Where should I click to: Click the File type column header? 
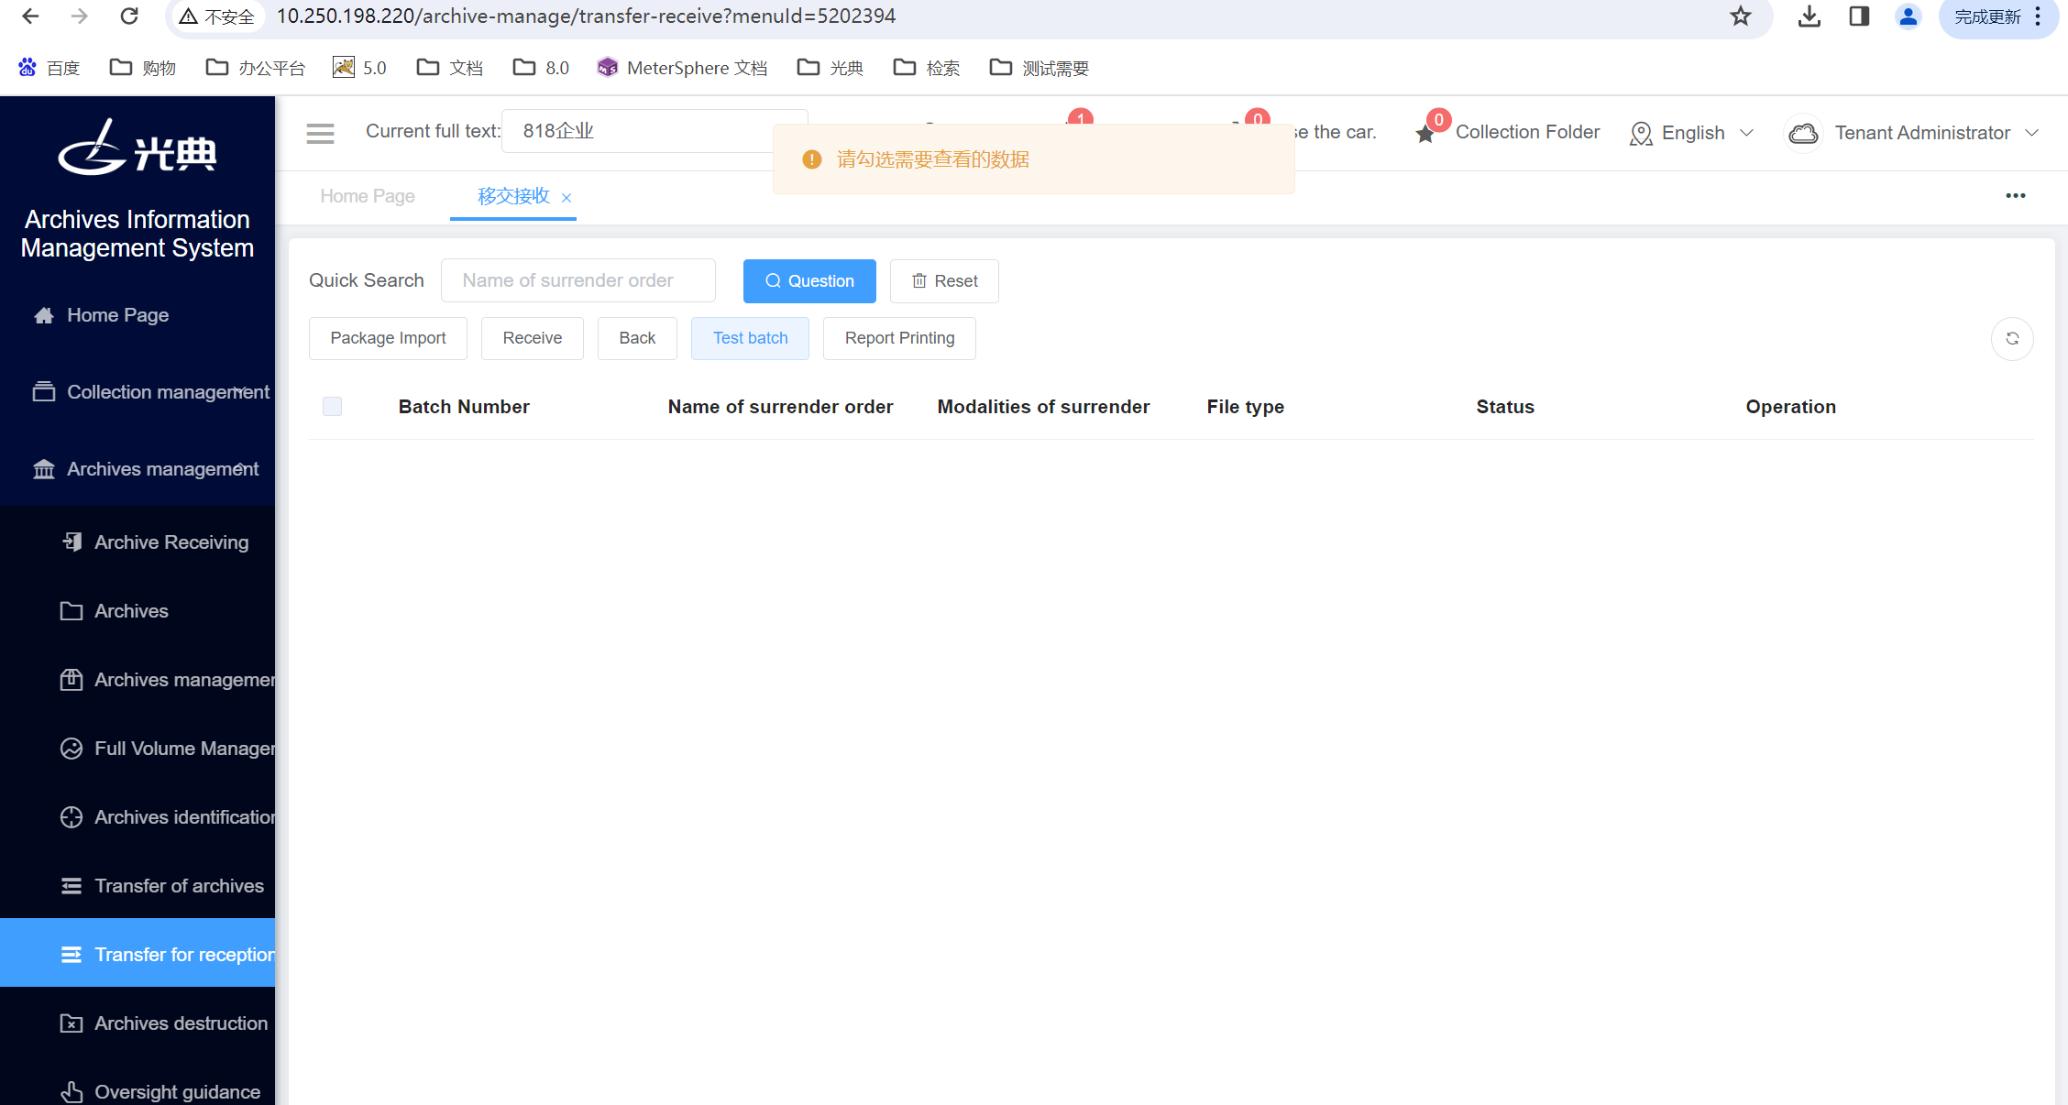1245,407
